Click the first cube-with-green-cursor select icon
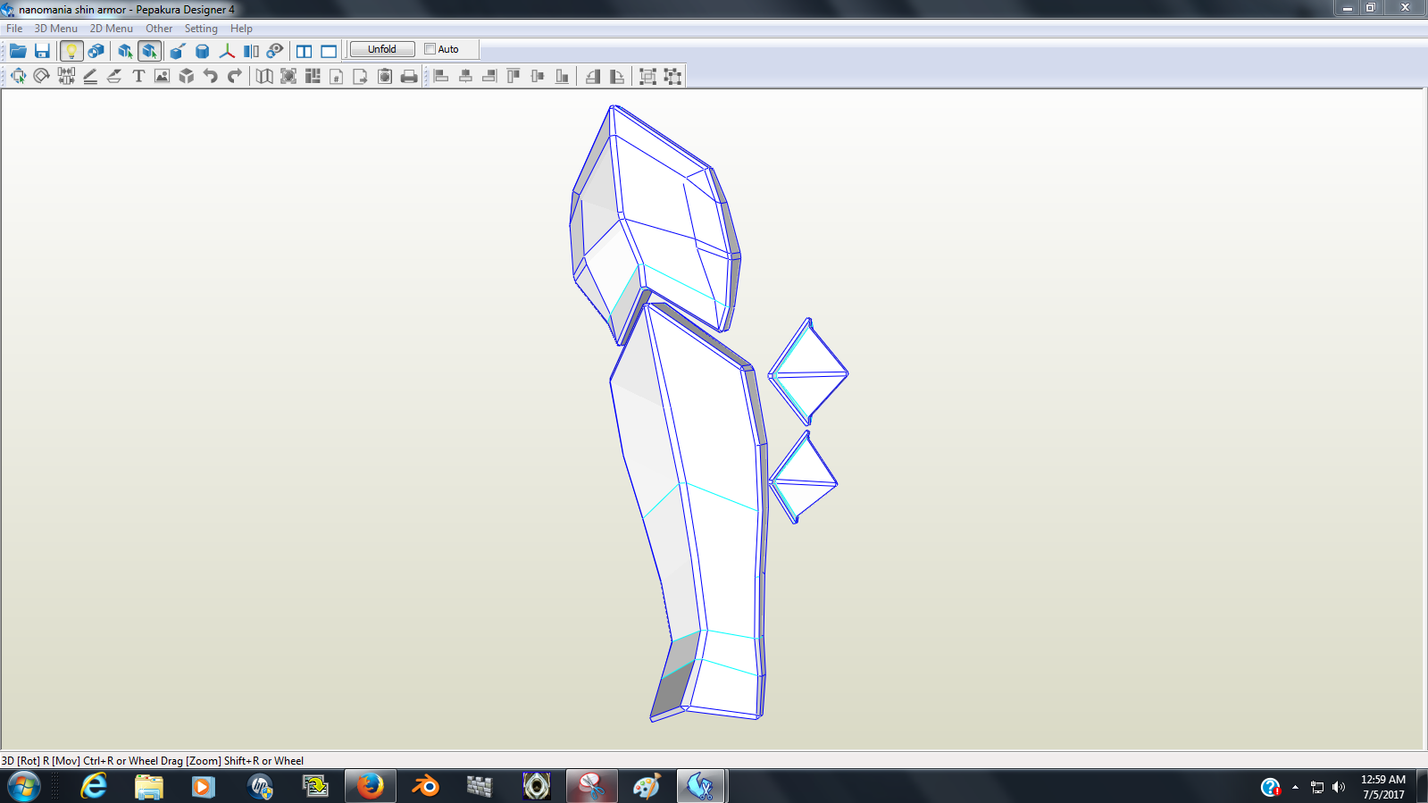The height and width of the screenshot is (803, 1428). [125, 51]
